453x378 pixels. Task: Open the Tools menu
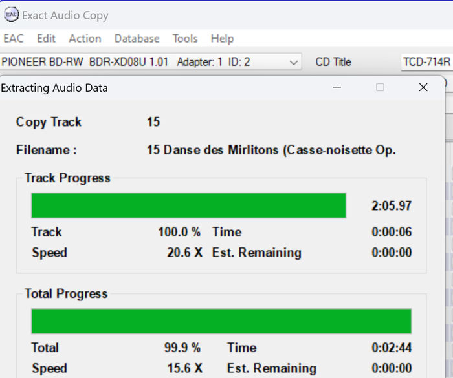[x=185, y=38]
